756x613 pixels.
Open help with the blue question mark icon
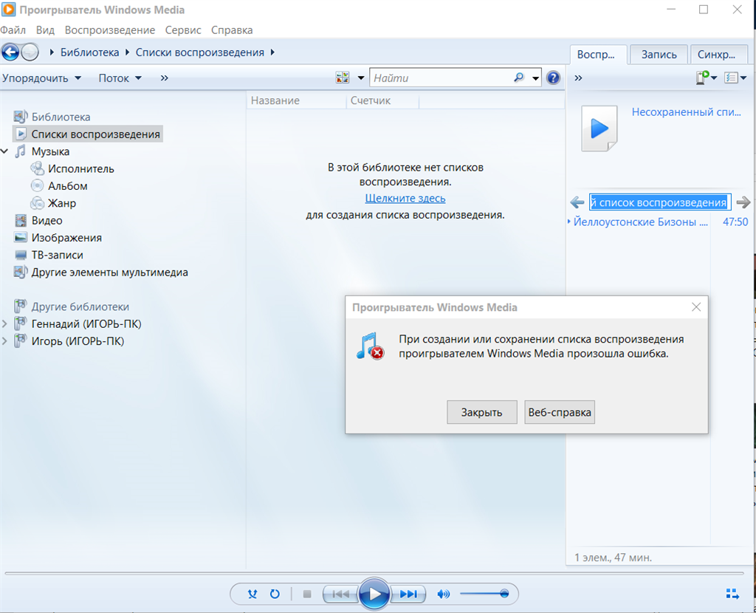click(x=553, y=78)
